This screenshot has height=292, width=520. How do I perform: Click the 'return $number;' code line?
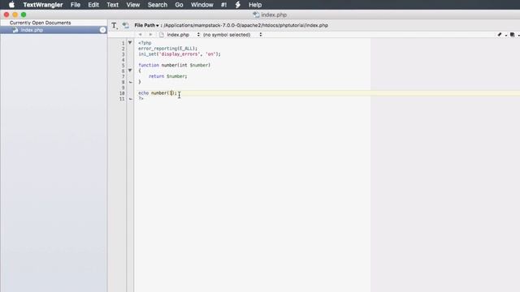click(x=168, y=76)
